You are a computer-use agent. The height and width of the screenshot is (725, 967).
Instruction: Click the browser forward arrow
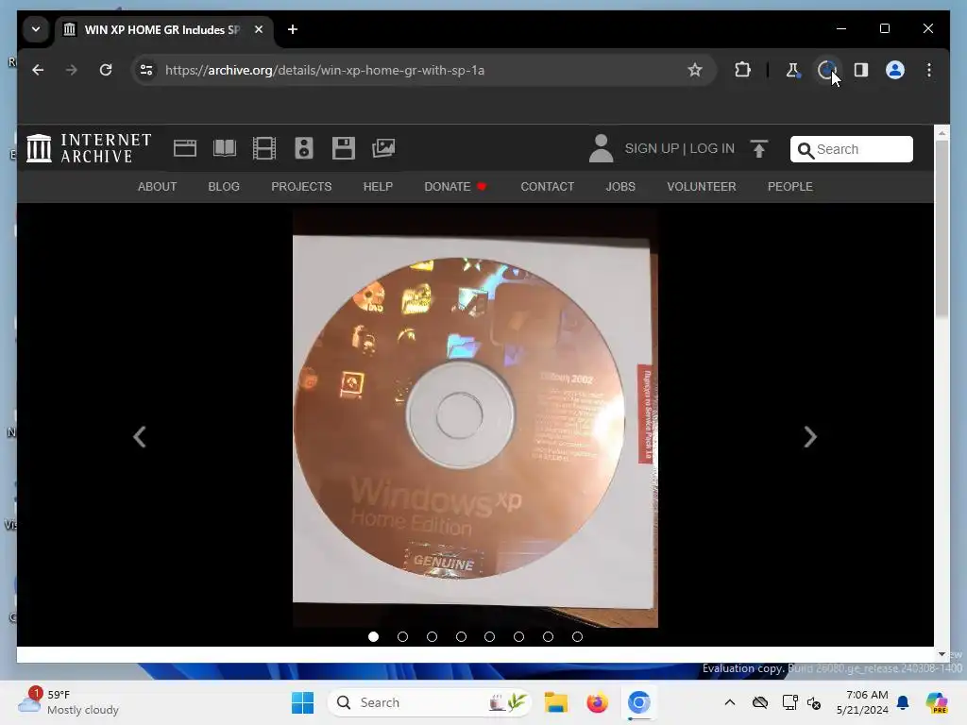tap(72, 70)
